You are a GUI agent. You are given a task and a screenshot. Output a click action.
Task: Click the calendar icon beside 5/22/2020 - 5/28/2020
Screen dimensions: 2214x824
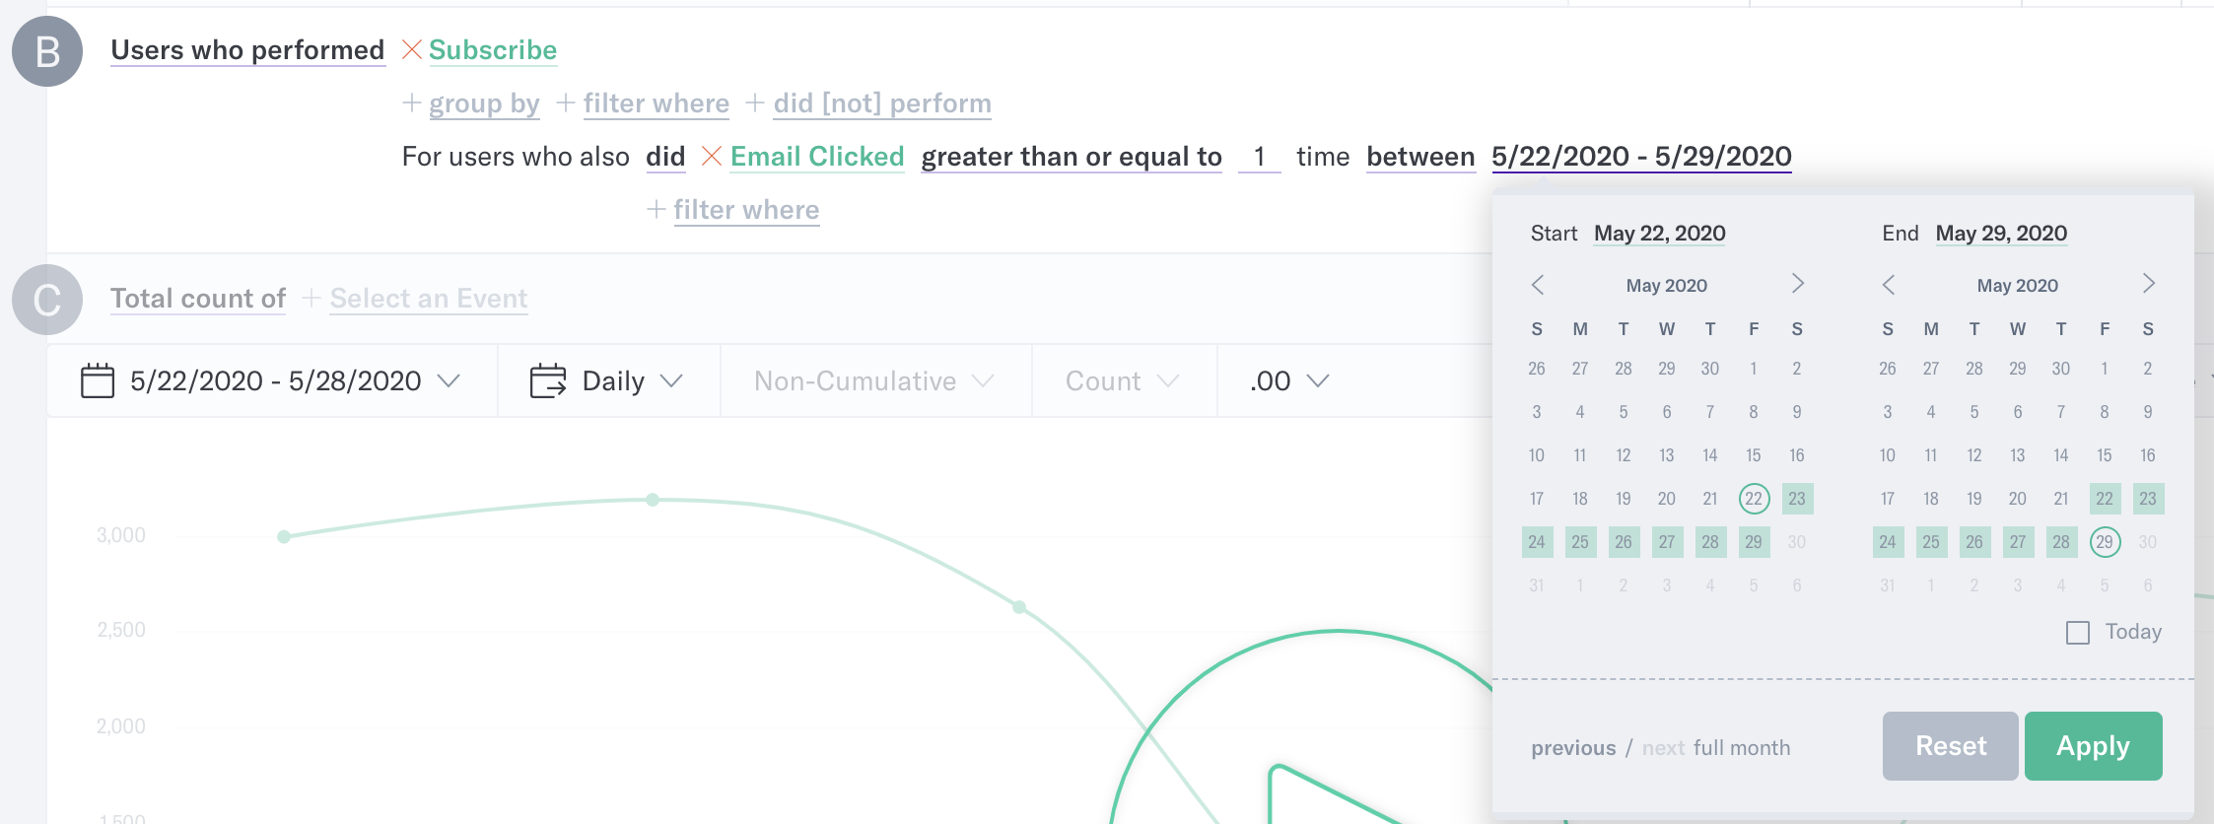pos(98,380)
